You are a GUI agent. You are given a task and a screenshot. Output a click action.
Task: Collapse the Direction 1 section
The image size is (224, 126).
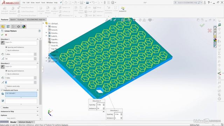coord(37,39)
